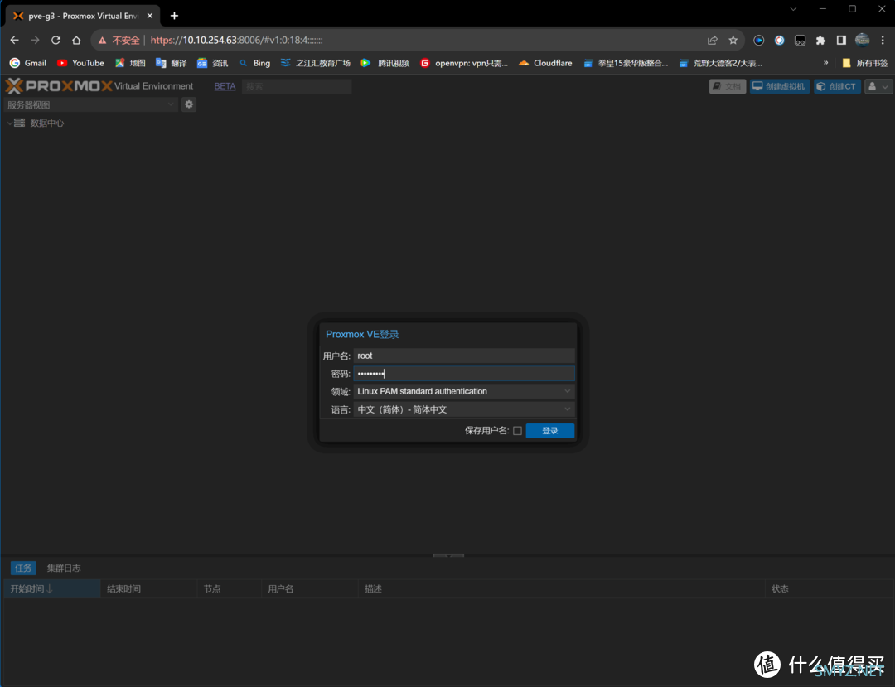Show the not secure site warning

tap(119, 40)
